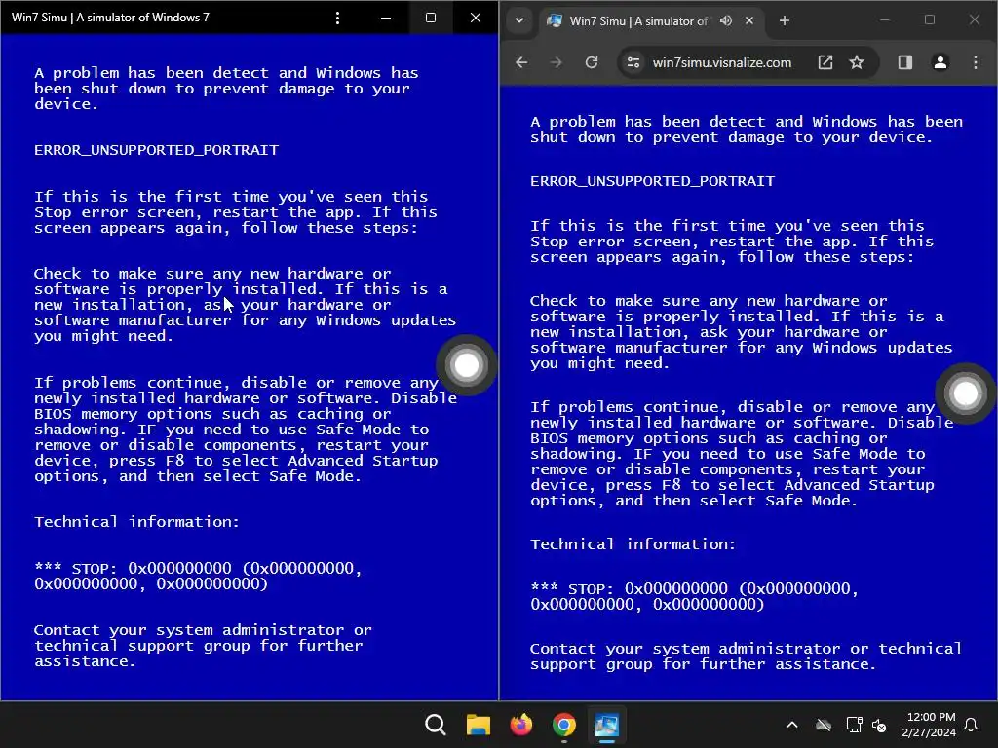Mute the tab audio speaker icon
Viewport: 998px width, 748px height.
pyautogui.click(x=725, y=20)
